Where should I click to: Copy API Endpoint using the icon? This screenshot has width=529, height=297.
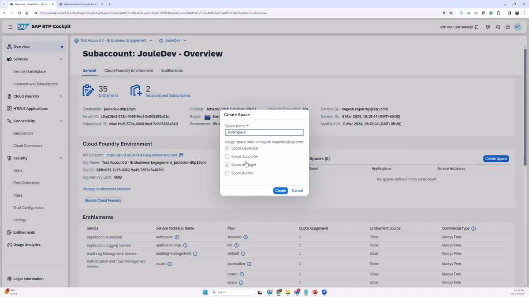click(x=181, y=155)
